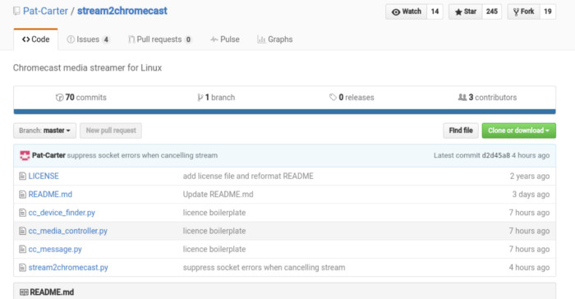Open licence boilerplate commit for cc_device_finder.py
575x299 pixels.
point(214,213)
